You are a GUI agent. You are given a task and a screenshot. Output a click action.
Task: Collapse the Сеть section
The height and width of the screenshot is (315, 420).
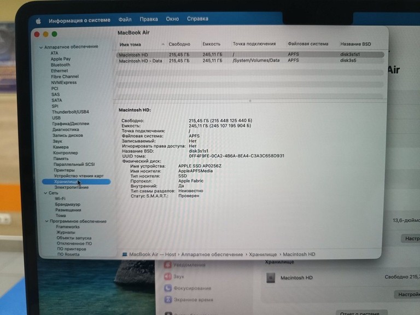coord(45,193)
